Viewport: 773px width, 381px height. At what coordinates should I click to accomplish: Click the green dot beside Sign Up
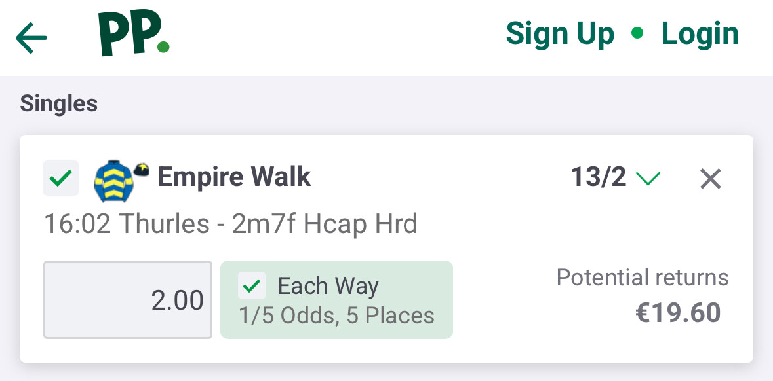click(x=637, y=33)
